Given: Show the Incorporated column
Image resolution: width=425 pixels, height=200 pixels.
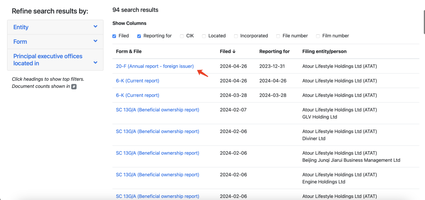Looking at the screenshot, I should pyautogui.click(x=236, y=36).
